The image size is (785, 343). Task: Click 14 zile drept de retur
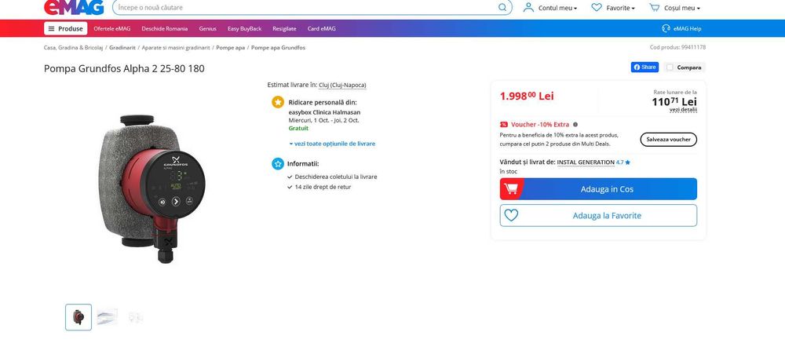pyautogui.click(x=323, y=187)
